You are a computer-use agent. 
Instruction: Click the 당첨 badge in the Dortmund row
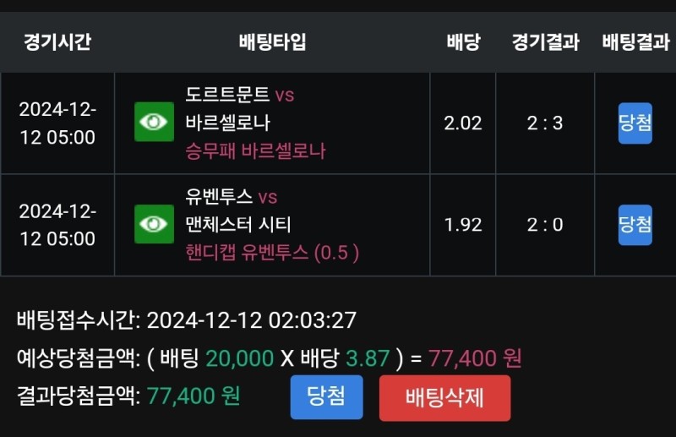click(635, 123)
